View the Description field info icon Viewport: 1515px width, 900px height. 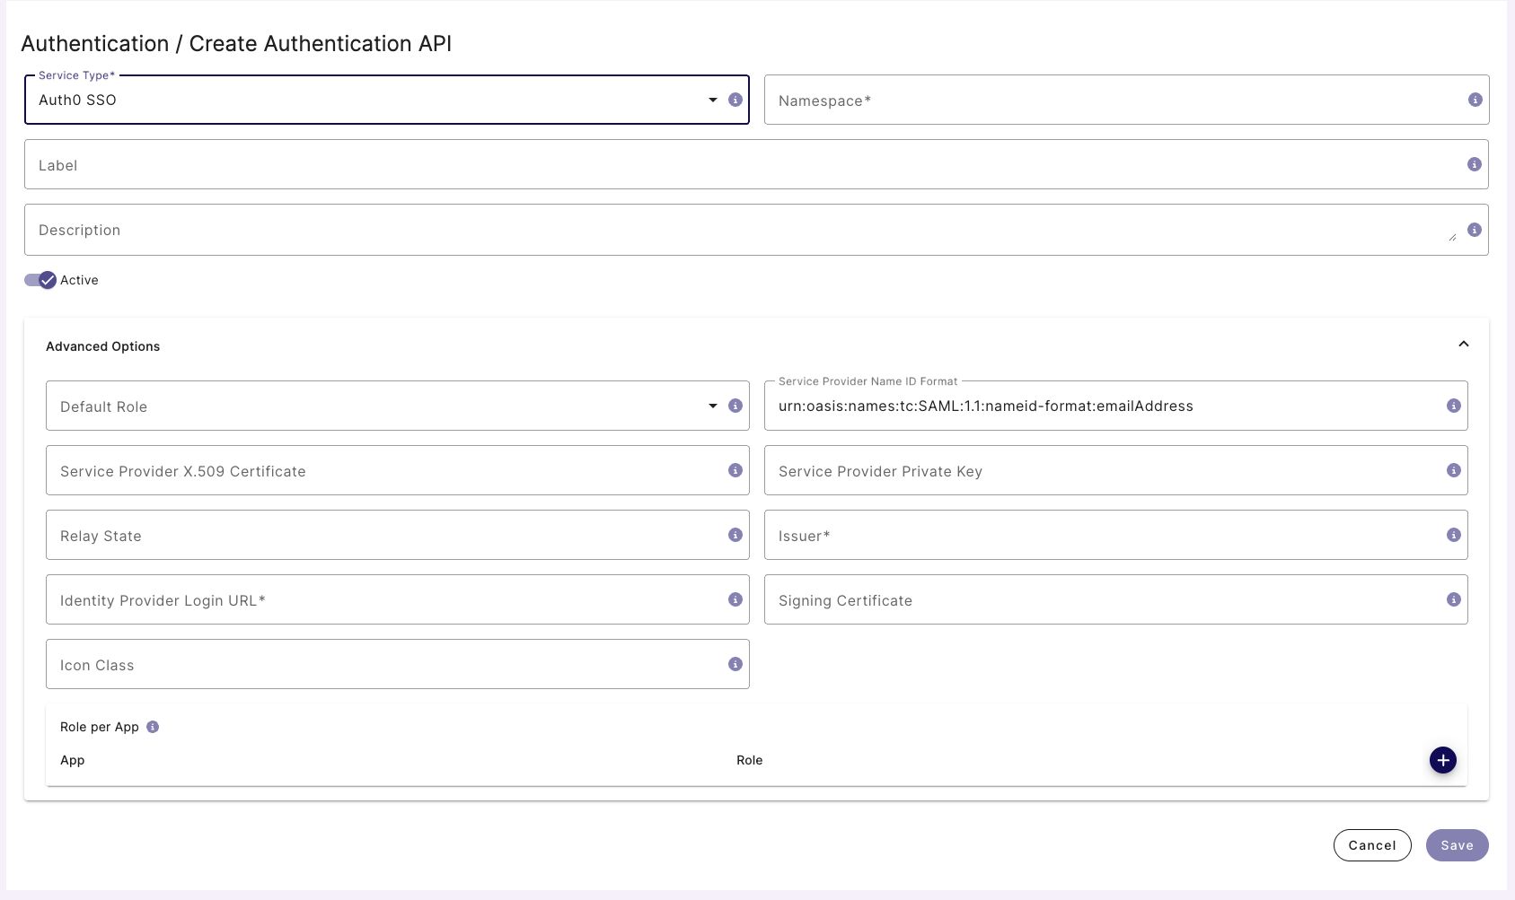click(x=1474, y=229)
